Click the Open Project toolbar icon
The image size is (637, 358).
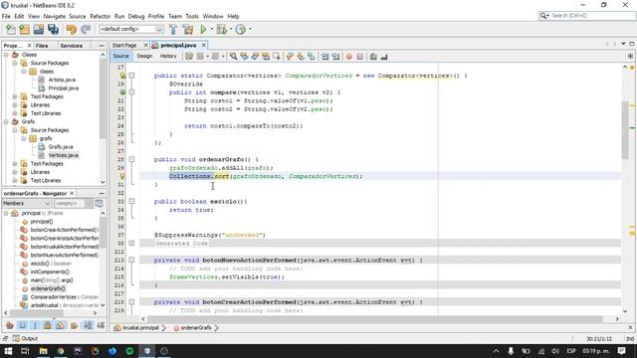point(39,29)
